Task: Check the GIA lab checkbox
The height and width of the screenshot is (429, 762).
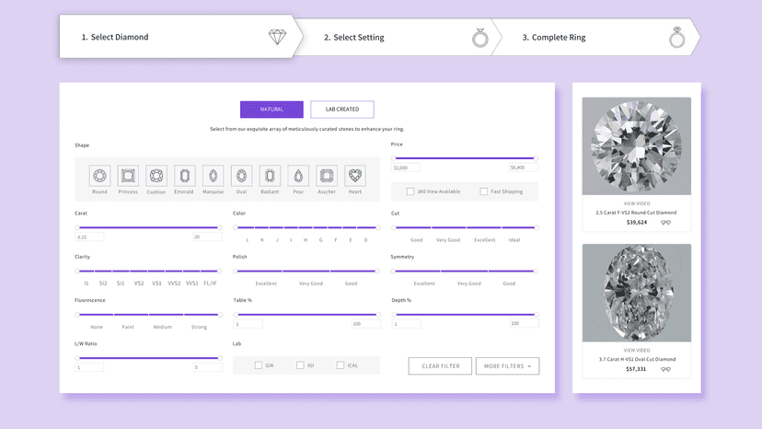Action: coord(259,365)
